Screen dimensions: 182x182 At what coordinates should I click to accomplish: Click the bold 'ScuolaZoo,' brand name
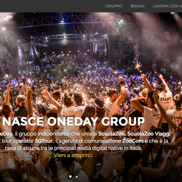[x=112, y=134]
